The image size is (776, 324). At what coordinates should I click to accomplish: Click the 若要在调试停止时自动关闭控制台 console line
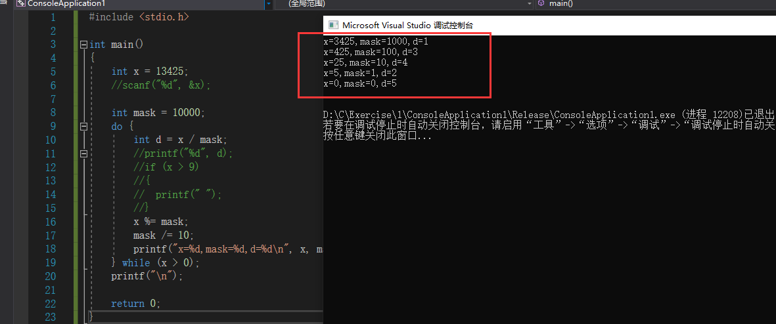pyautogui.click(x=549, y=125)
